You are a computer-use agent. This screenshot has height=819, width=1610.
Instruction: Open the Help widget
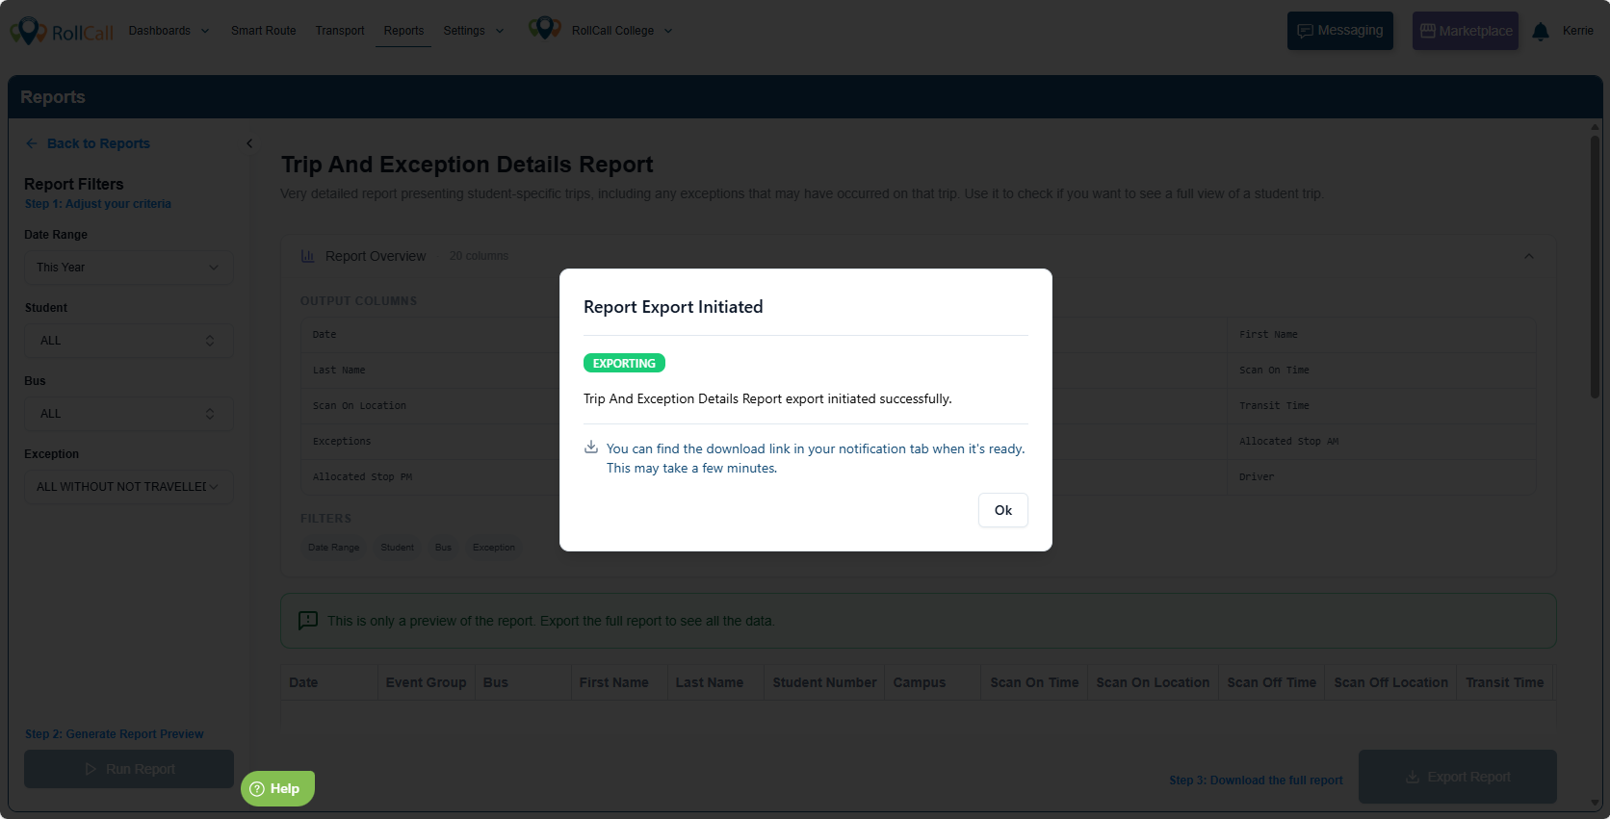[277, 788]
